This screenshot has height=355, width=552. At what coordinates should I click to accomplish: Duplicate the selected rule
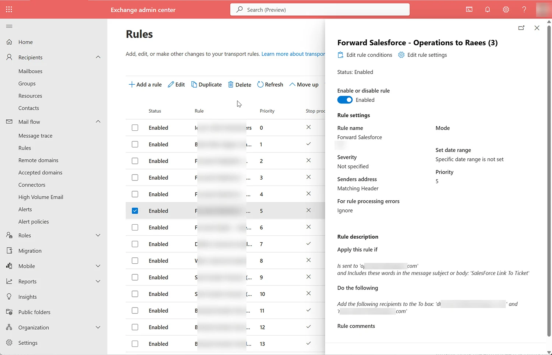(x=206, y=84)
